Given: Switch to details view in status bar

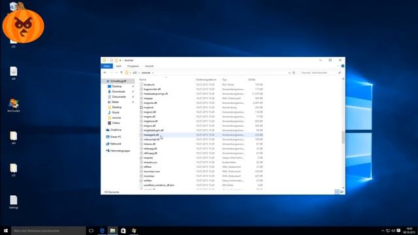Looking at the screenshot, I should pos(337,192).
